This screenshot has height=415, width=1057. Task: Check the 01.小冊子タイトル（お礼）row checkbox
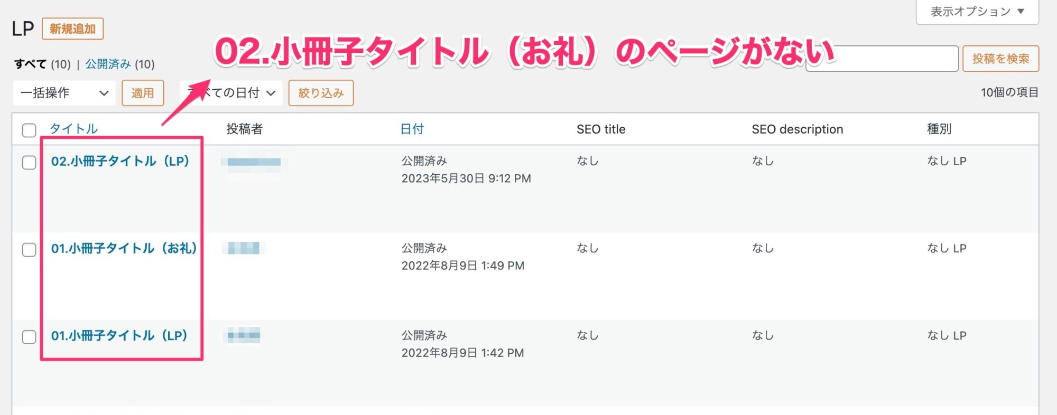(29, 249)
